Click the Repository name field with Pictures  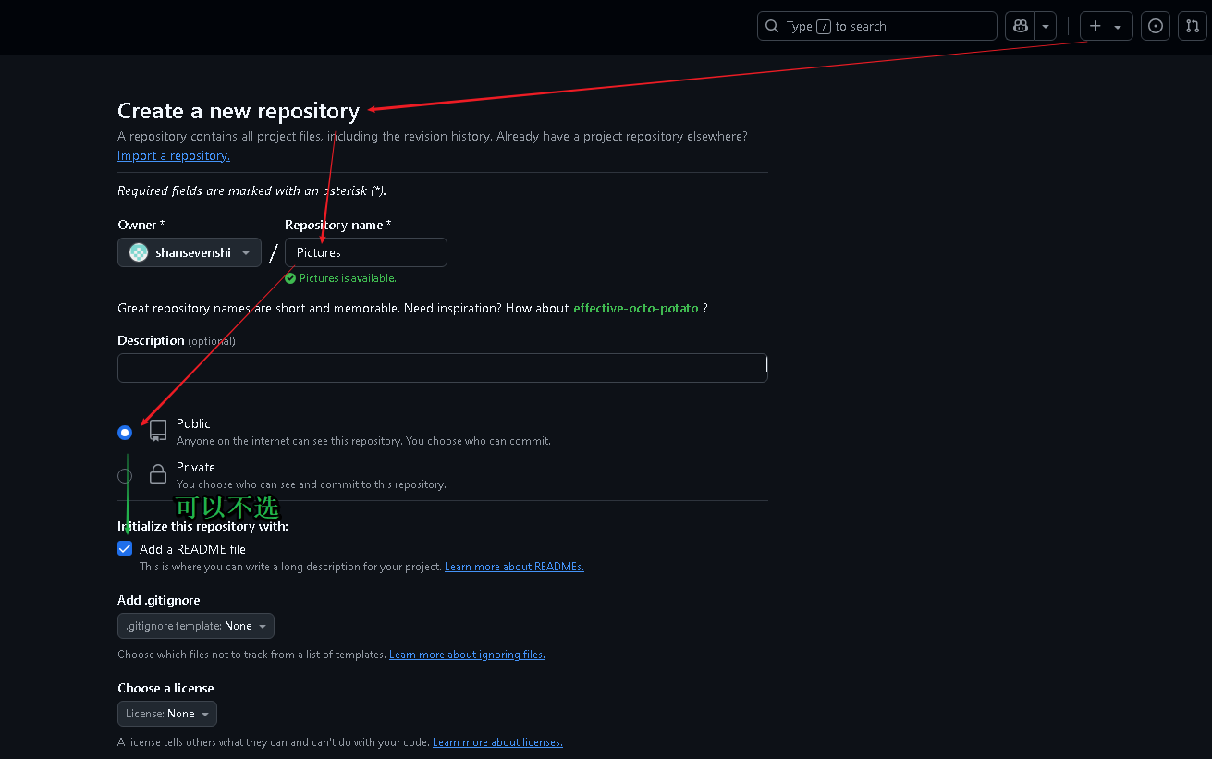coord(366,252)
